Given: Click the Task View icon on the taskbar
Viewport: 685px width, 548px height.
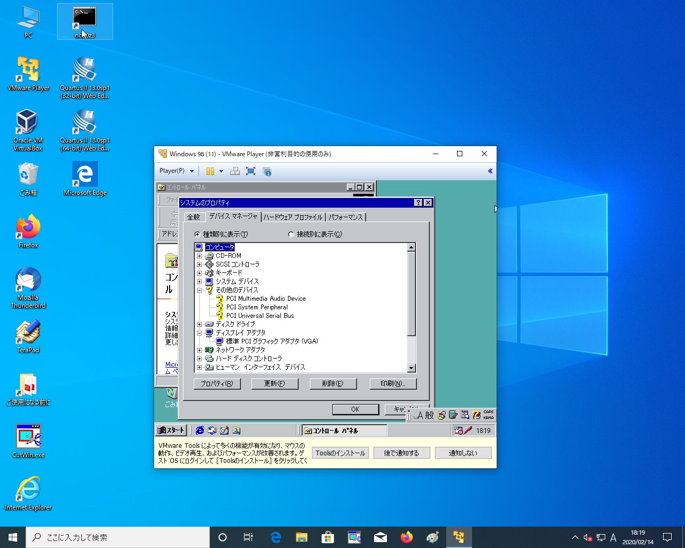Looking at the screenshot, I should 248,537.
